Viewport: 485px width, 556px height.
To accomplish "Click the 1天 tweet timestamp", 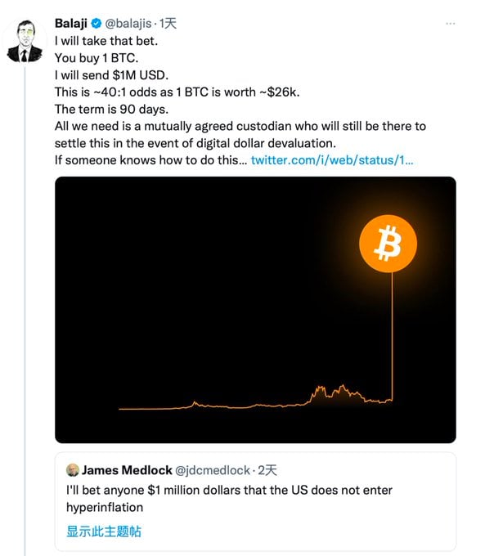I will tap(168, 24).
